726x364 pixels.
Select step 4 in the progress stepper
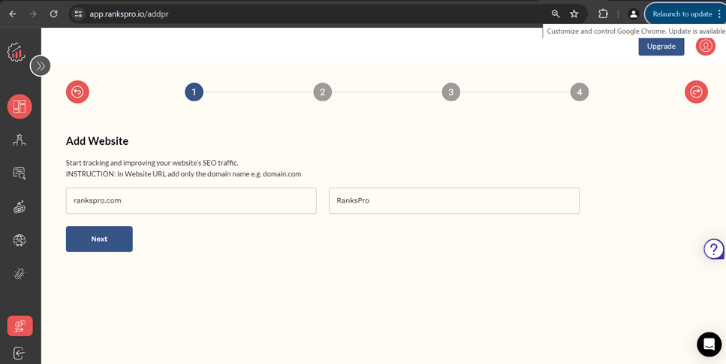580,92
